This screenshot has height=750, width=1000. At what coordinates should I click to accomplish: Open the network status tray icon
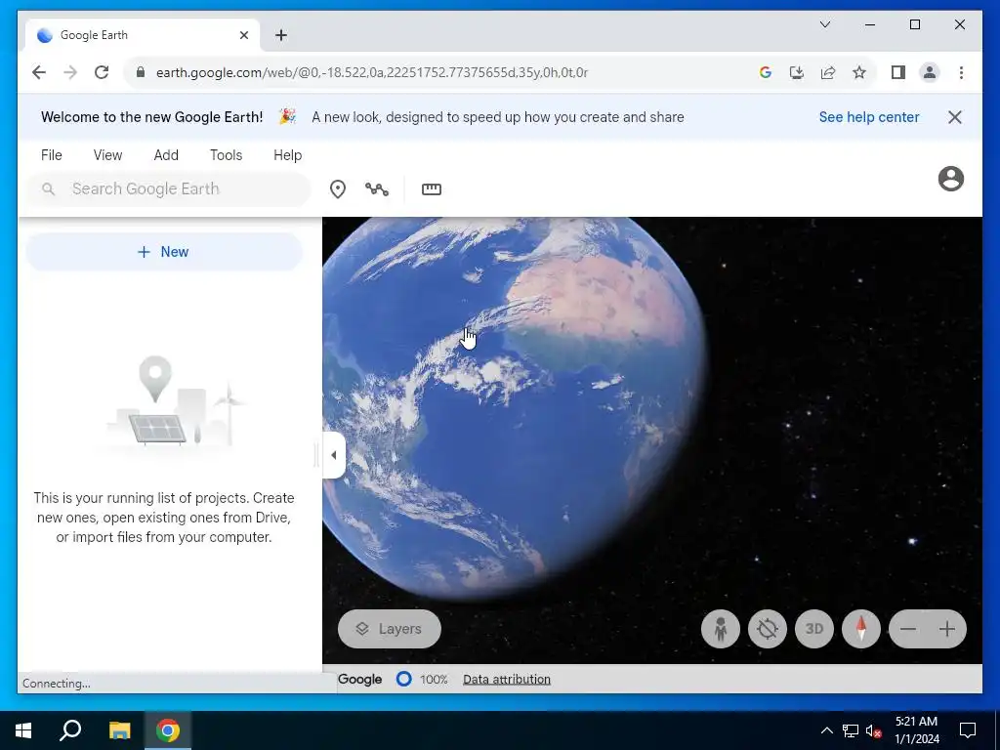(x=851, y=730)
